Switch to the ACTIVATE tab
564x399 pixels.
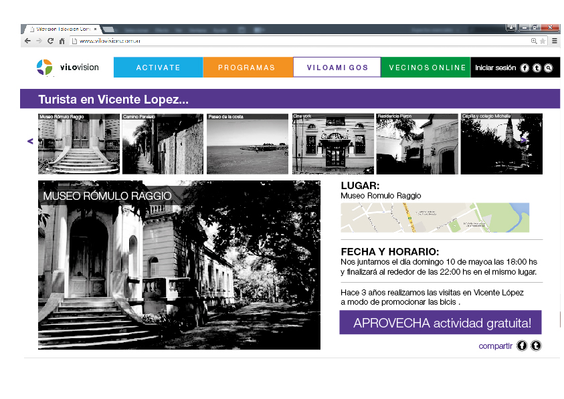(x=158, y=67)
